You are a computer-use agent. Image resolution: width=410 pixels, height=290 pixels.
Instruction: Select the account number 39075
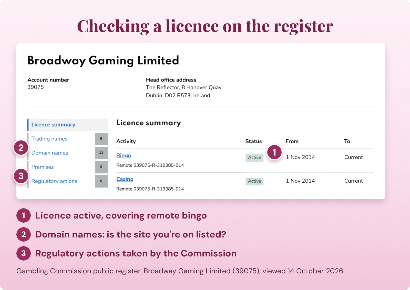tap(36, 87)
